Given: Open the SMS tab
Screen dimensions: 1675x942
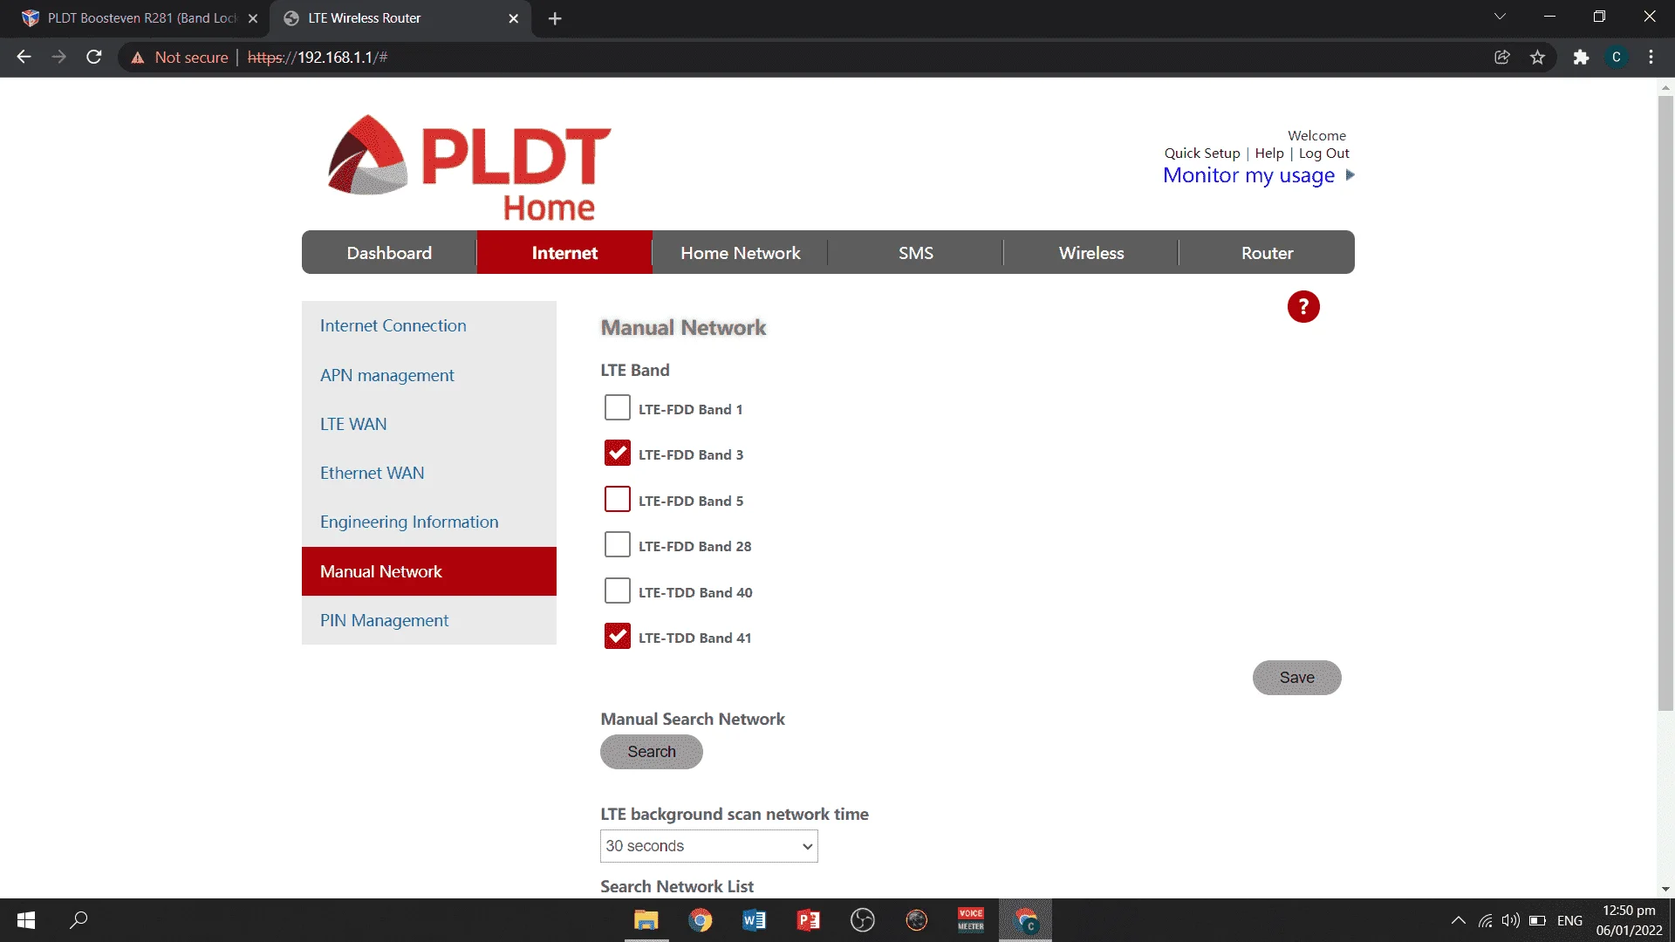Looking at the screenshot, I should click(x=916, y=253).
